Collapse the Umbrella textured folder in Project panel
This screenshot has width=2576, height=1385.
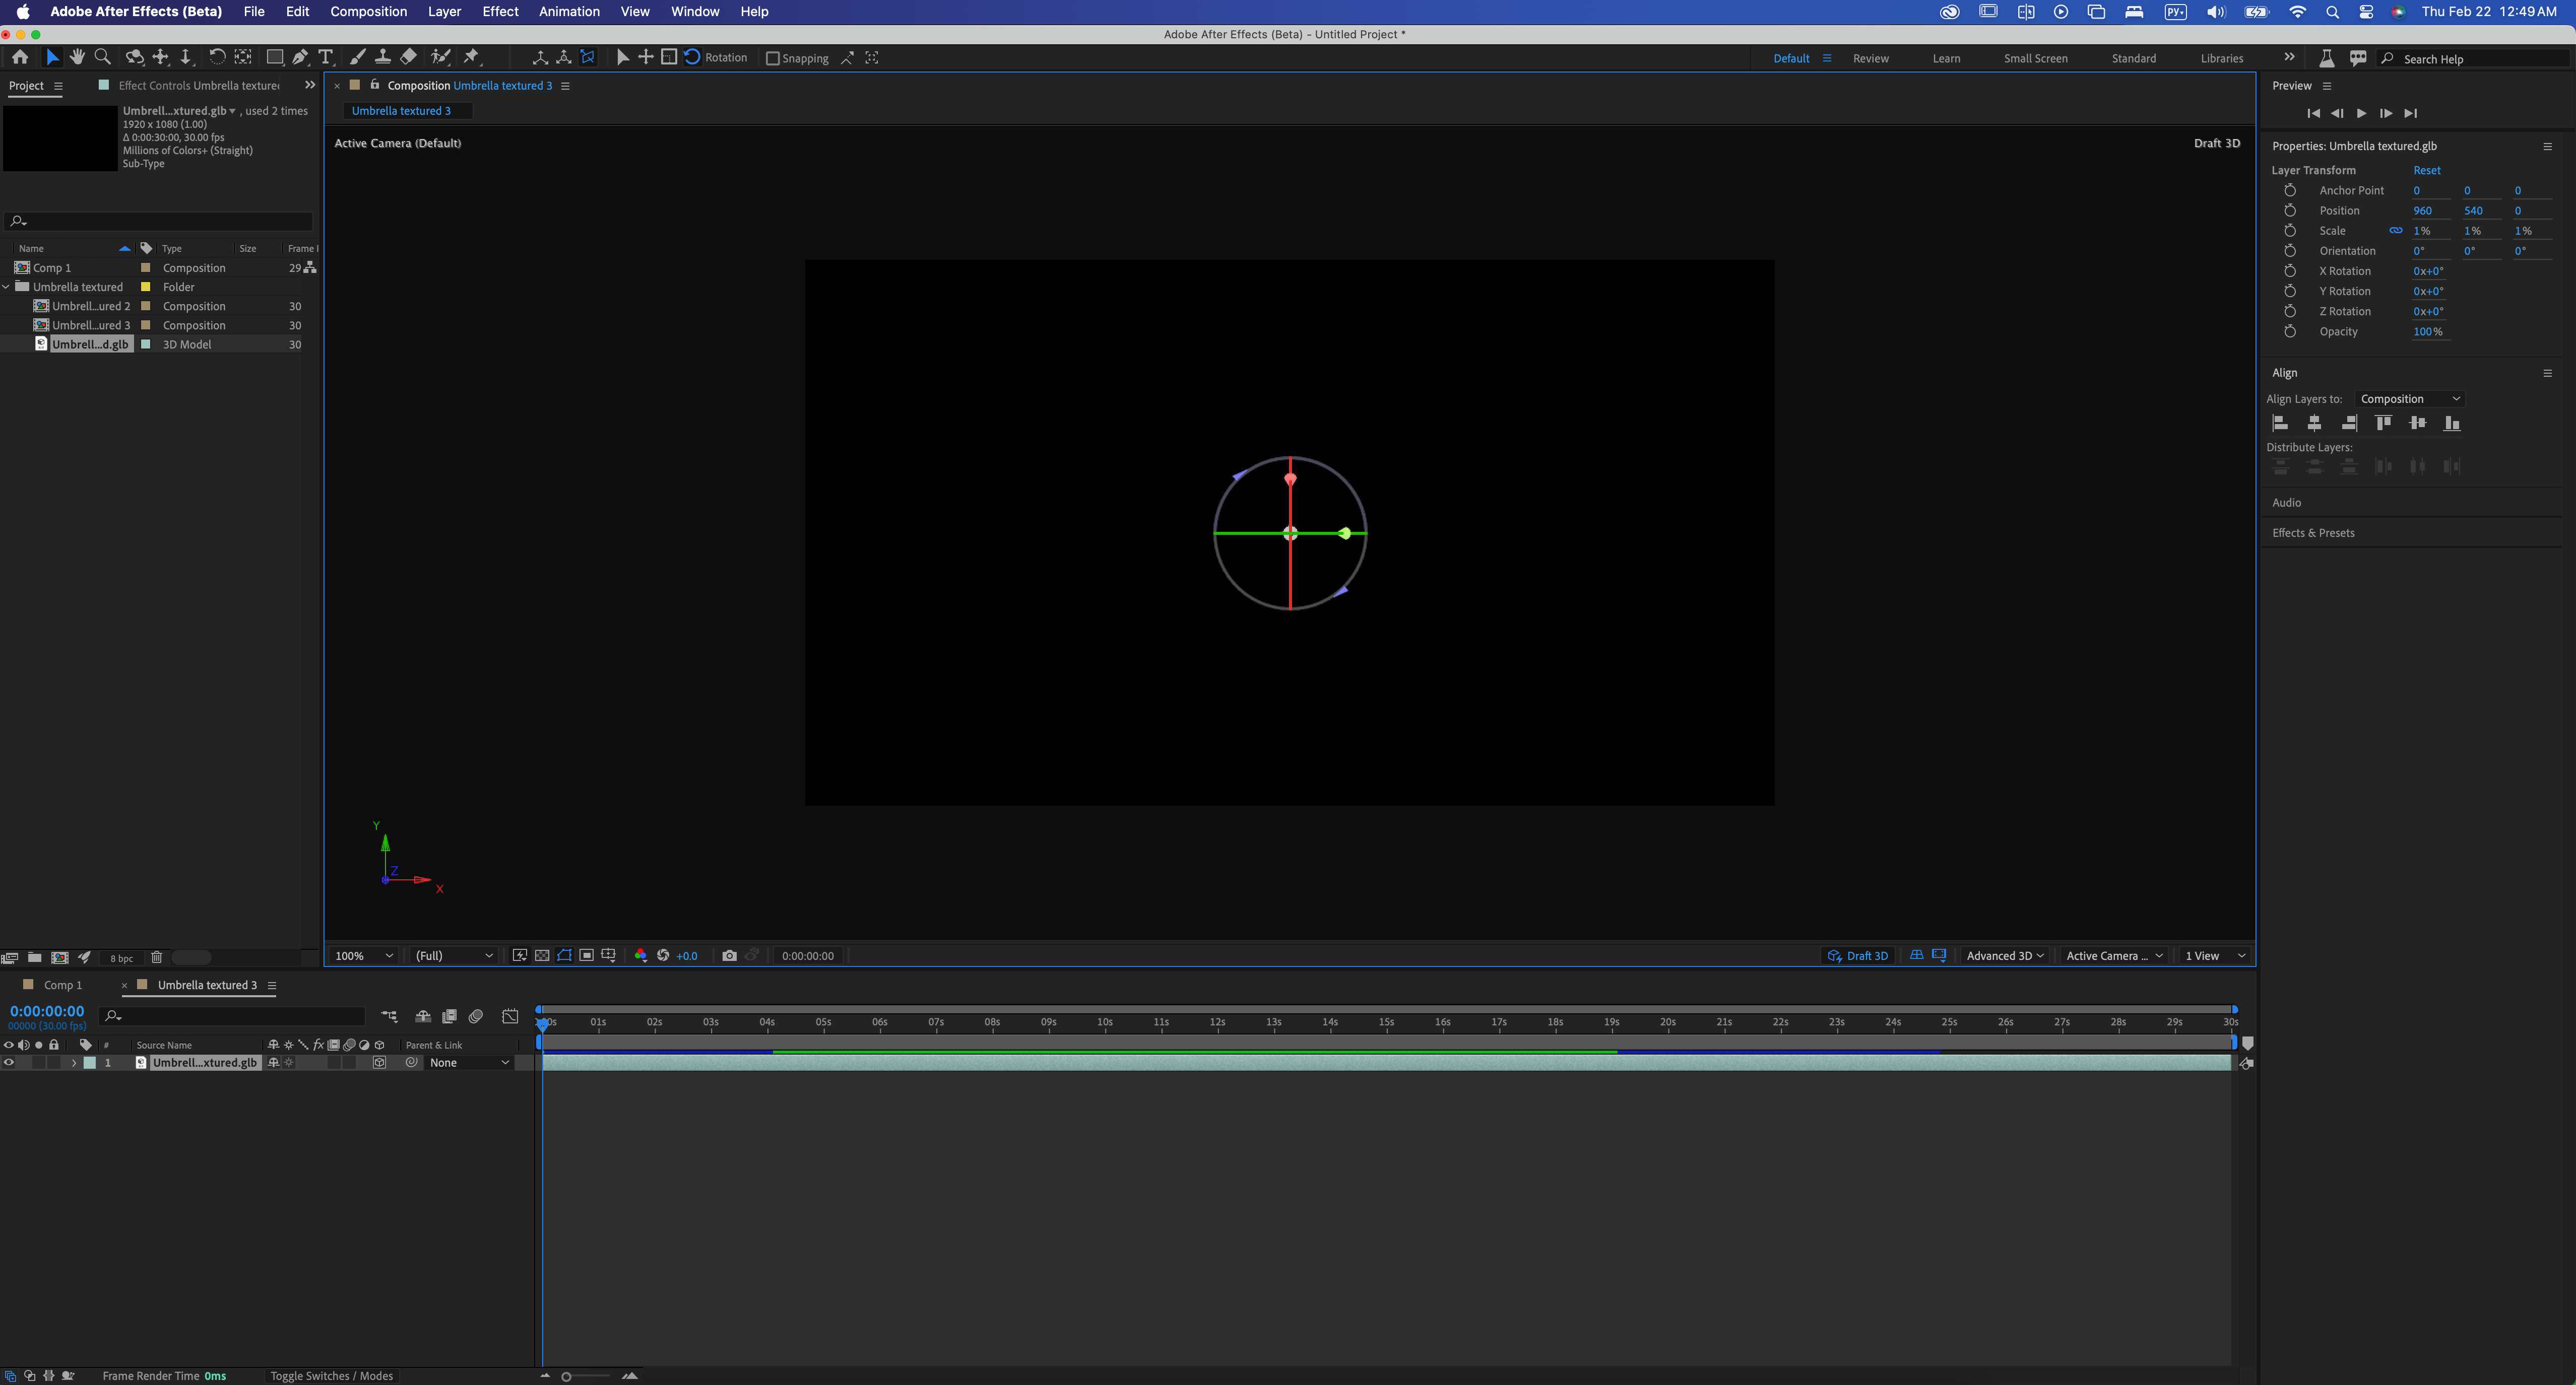click(7, 287)
